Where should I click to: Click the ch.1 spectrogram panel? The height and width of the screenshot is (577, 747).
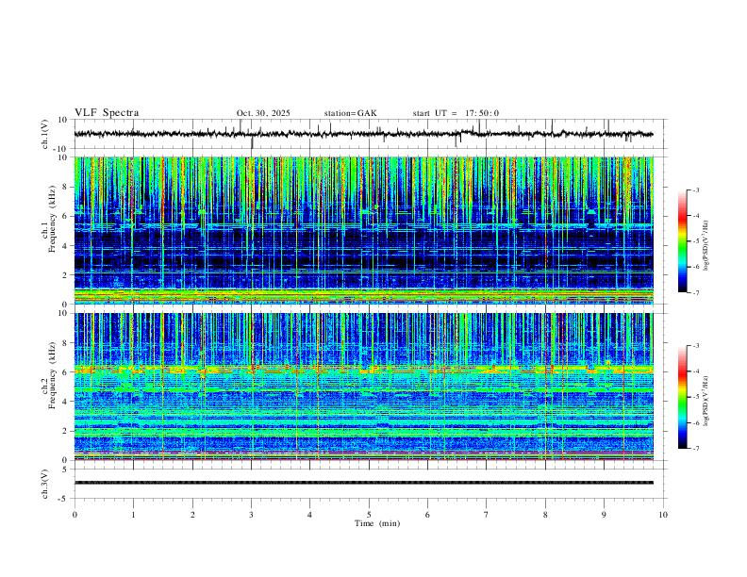(x=364, y=230)
